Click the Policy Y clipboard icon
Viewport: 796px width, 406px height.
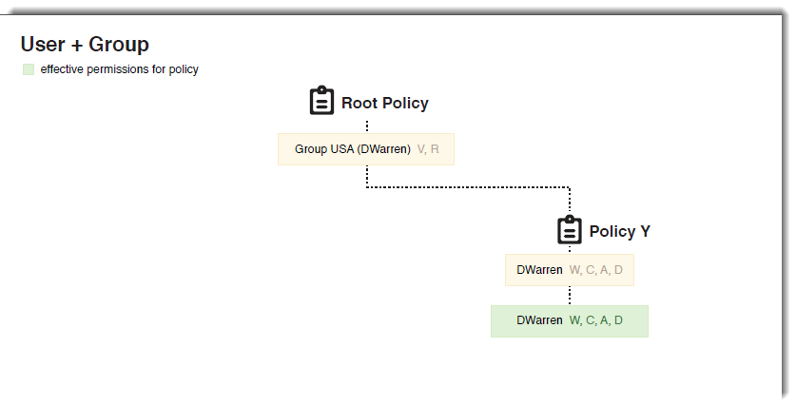(570, 230)
